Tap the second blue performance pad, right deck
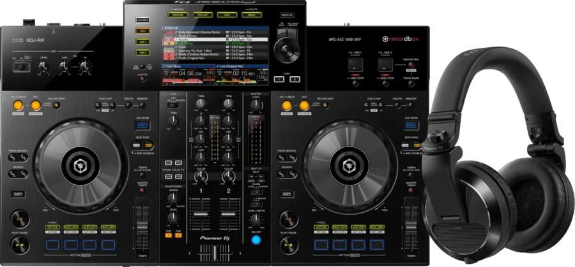This screenshot has height=267, width=575. pyautogui.click(x=340, y=245)
